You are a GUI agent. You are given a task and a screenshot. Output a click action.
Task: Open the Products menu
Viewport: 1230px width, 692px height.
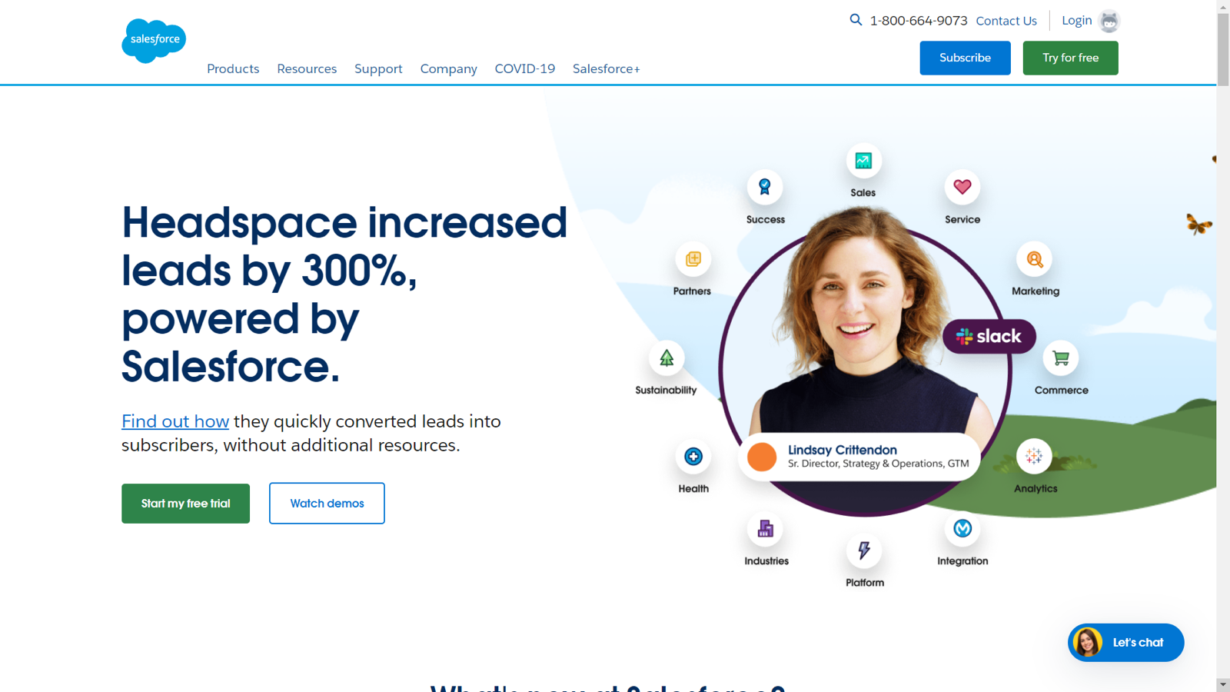(x=233, y=68)
